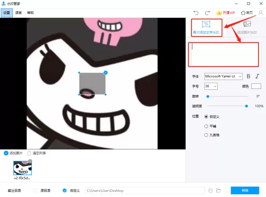Image resolution: width=266 pixels, height=197 pixels.
Task: Click the undo arrow icon
Action: coord(196,13)
